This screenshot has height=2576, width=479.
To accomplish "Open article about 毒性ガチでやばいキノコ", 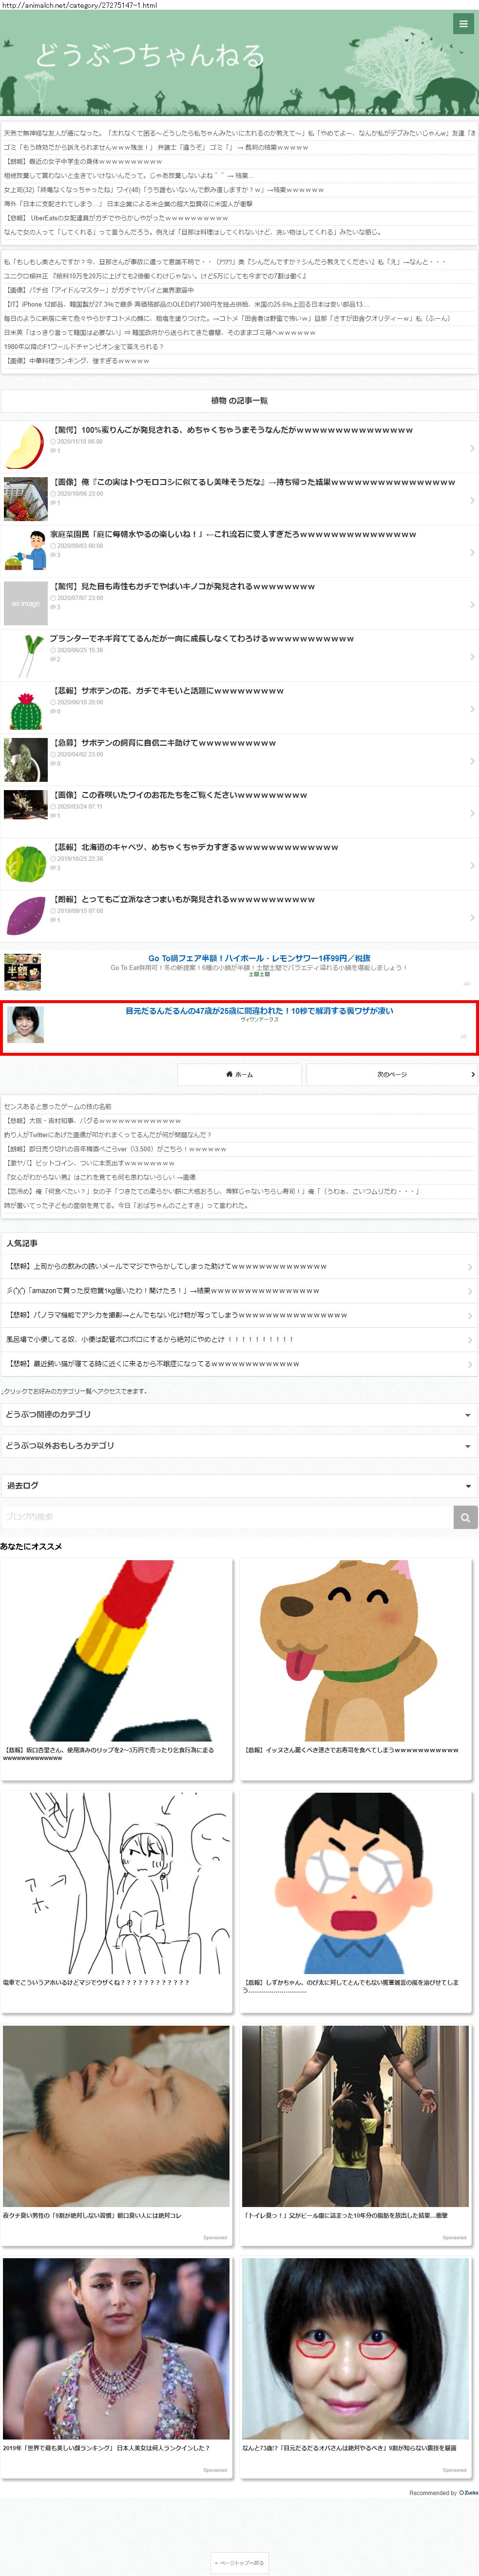I will (183, 586).
